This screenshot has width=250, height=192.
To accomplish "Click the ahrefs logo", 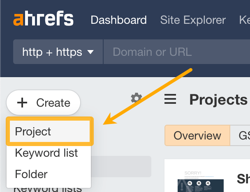I will point(43,18).
